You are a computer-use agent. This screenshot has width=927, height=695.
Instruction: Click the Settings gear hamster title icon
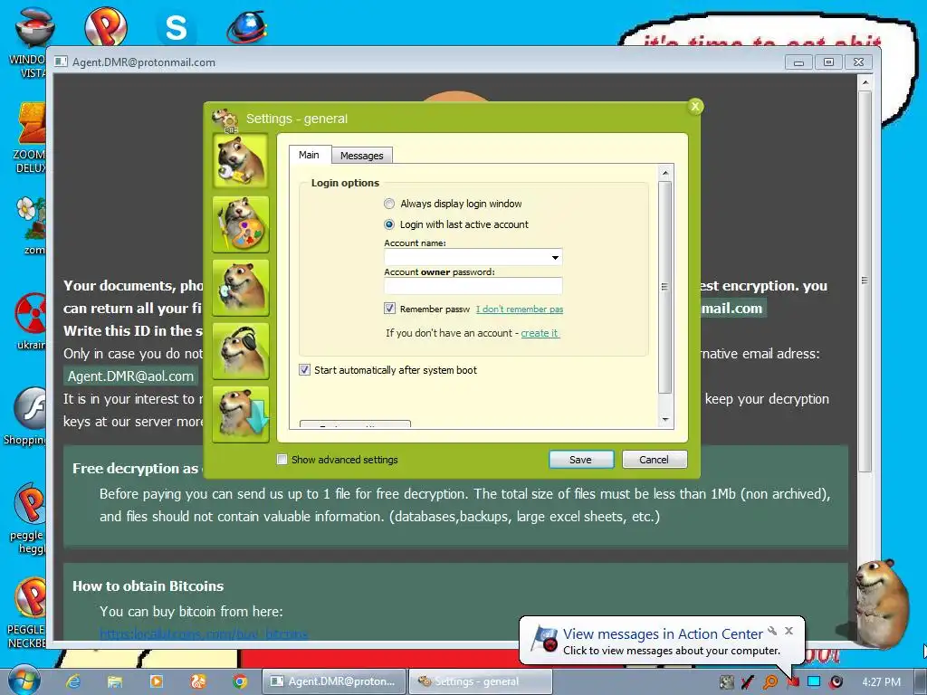pyautogui.click(x=225, y=120)
